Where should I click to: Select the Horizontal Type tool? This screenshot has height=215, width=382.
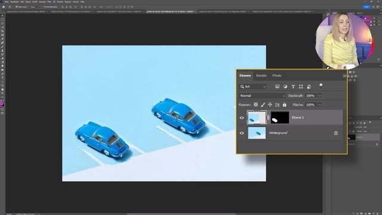pyautogui.click(x=2, y=78)
